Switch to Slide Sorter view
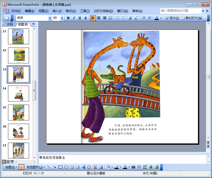This screenshot has width=212, height=178. (8, 162)
